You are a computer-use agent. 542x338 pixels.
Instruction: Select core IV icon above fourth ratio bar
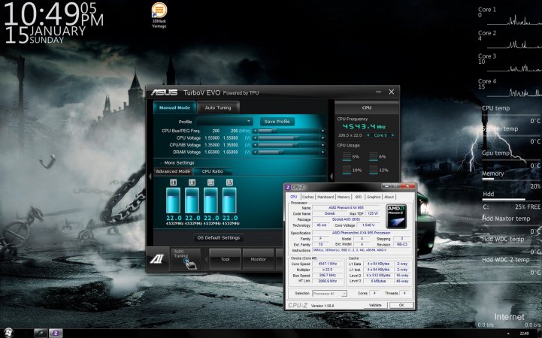229,182
